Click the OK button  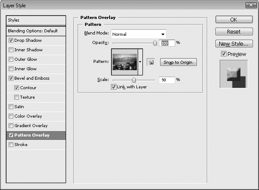[234, 20]
